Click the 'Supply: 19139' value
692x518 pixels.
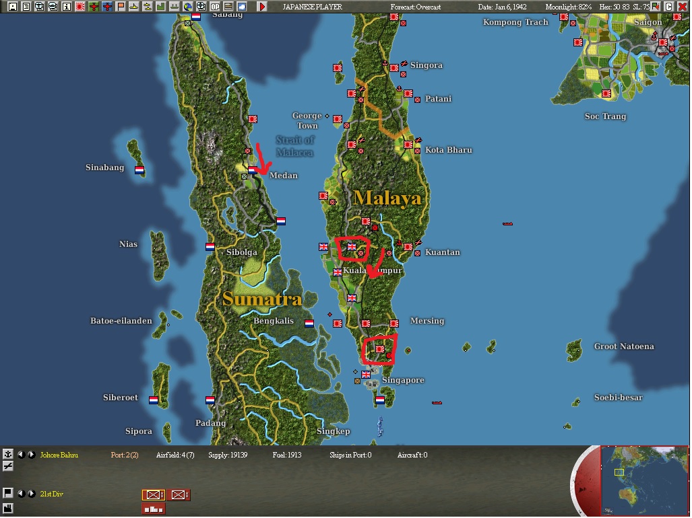pos(228,455)
